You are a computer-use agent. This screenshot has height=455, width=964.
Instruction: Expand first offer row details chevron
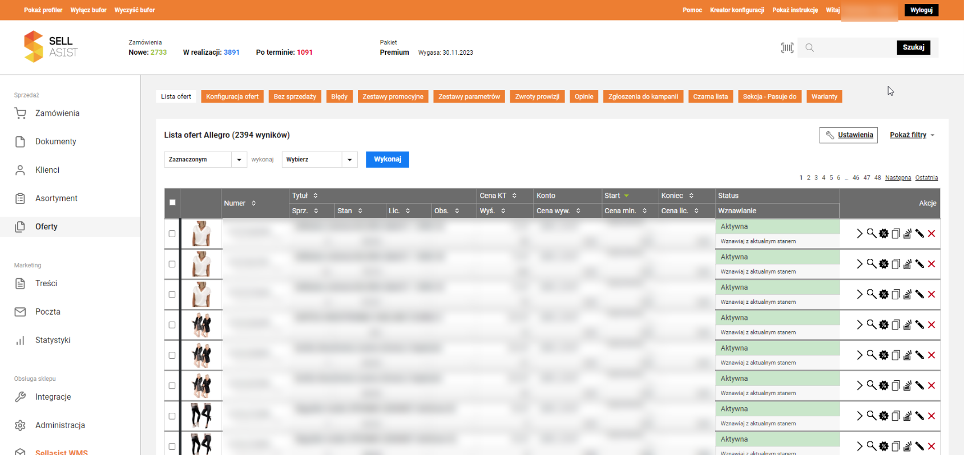point(860,233)
